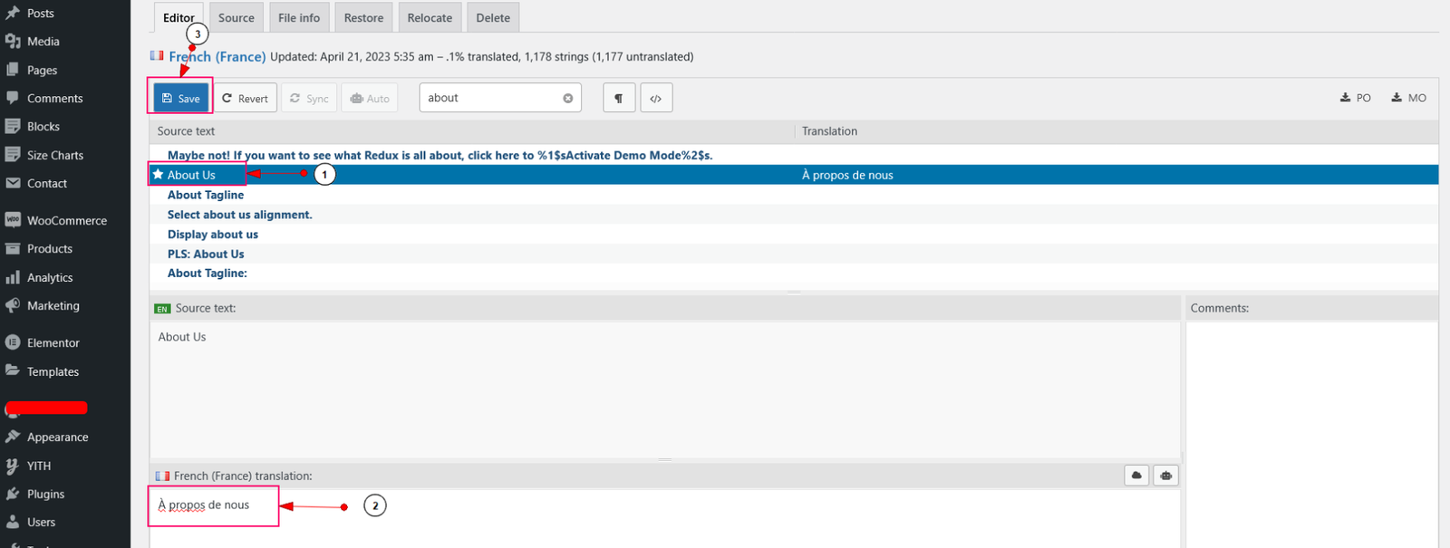
Task: Open Plugins in the admin sidebar
Action: tap(45, 494)
